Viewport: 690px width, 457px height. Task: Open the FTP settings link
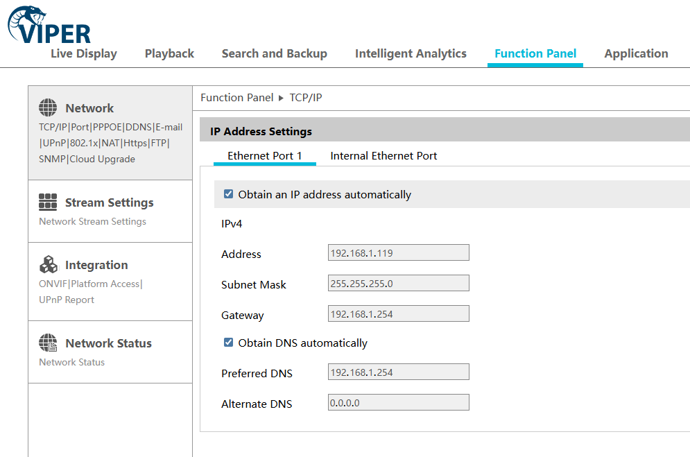click(x=157, y=143)
